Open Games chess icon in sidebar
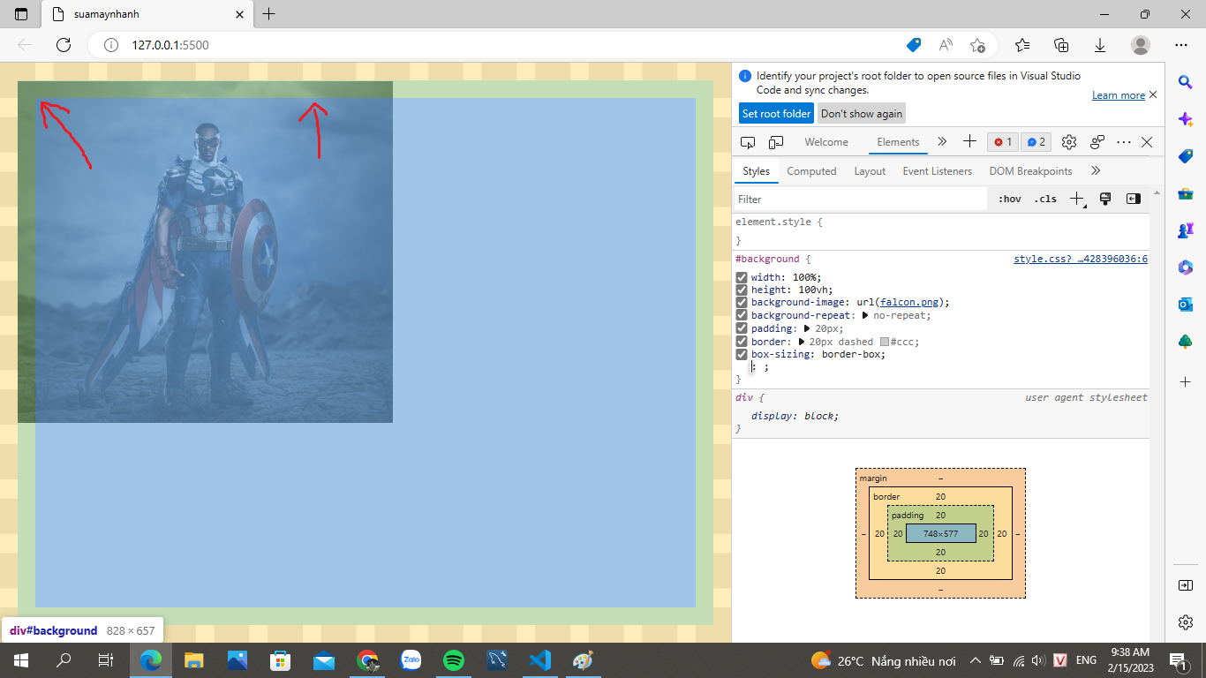 [1186, 230]
